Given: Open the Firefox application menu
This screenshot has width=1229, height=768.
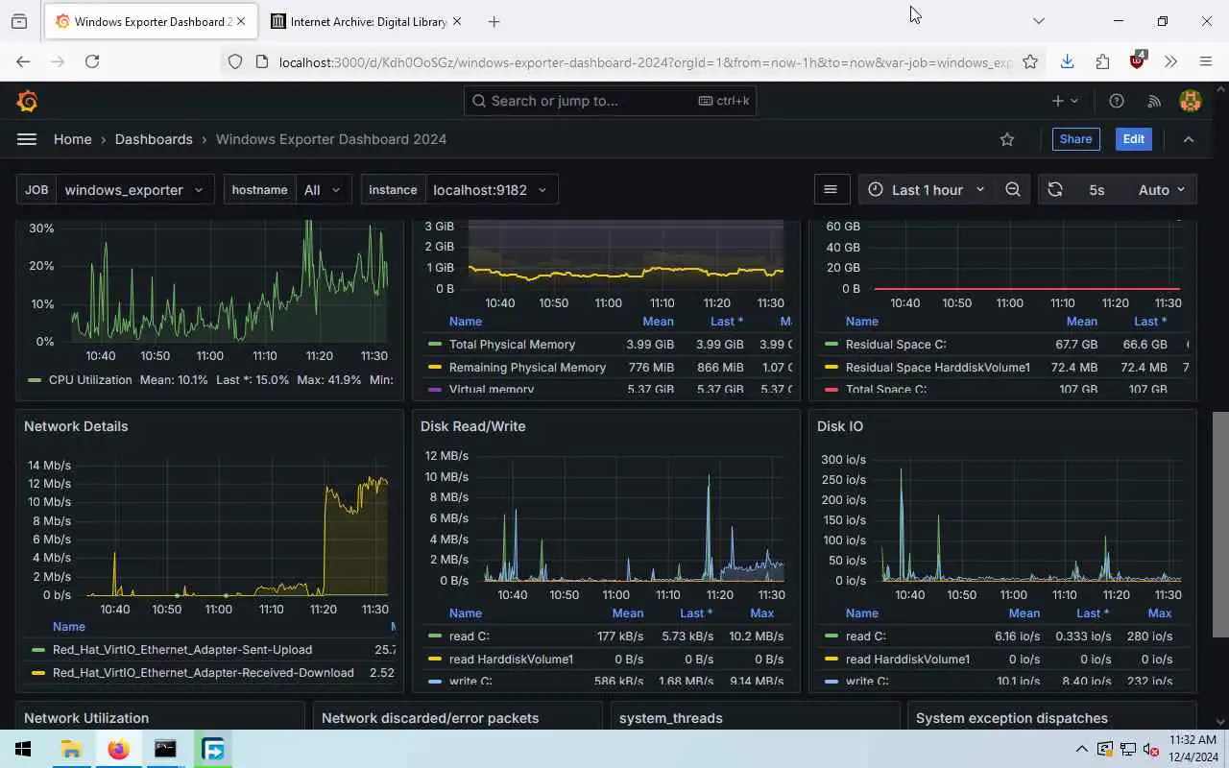Looking at the screenshot, I should [1206, 61].
